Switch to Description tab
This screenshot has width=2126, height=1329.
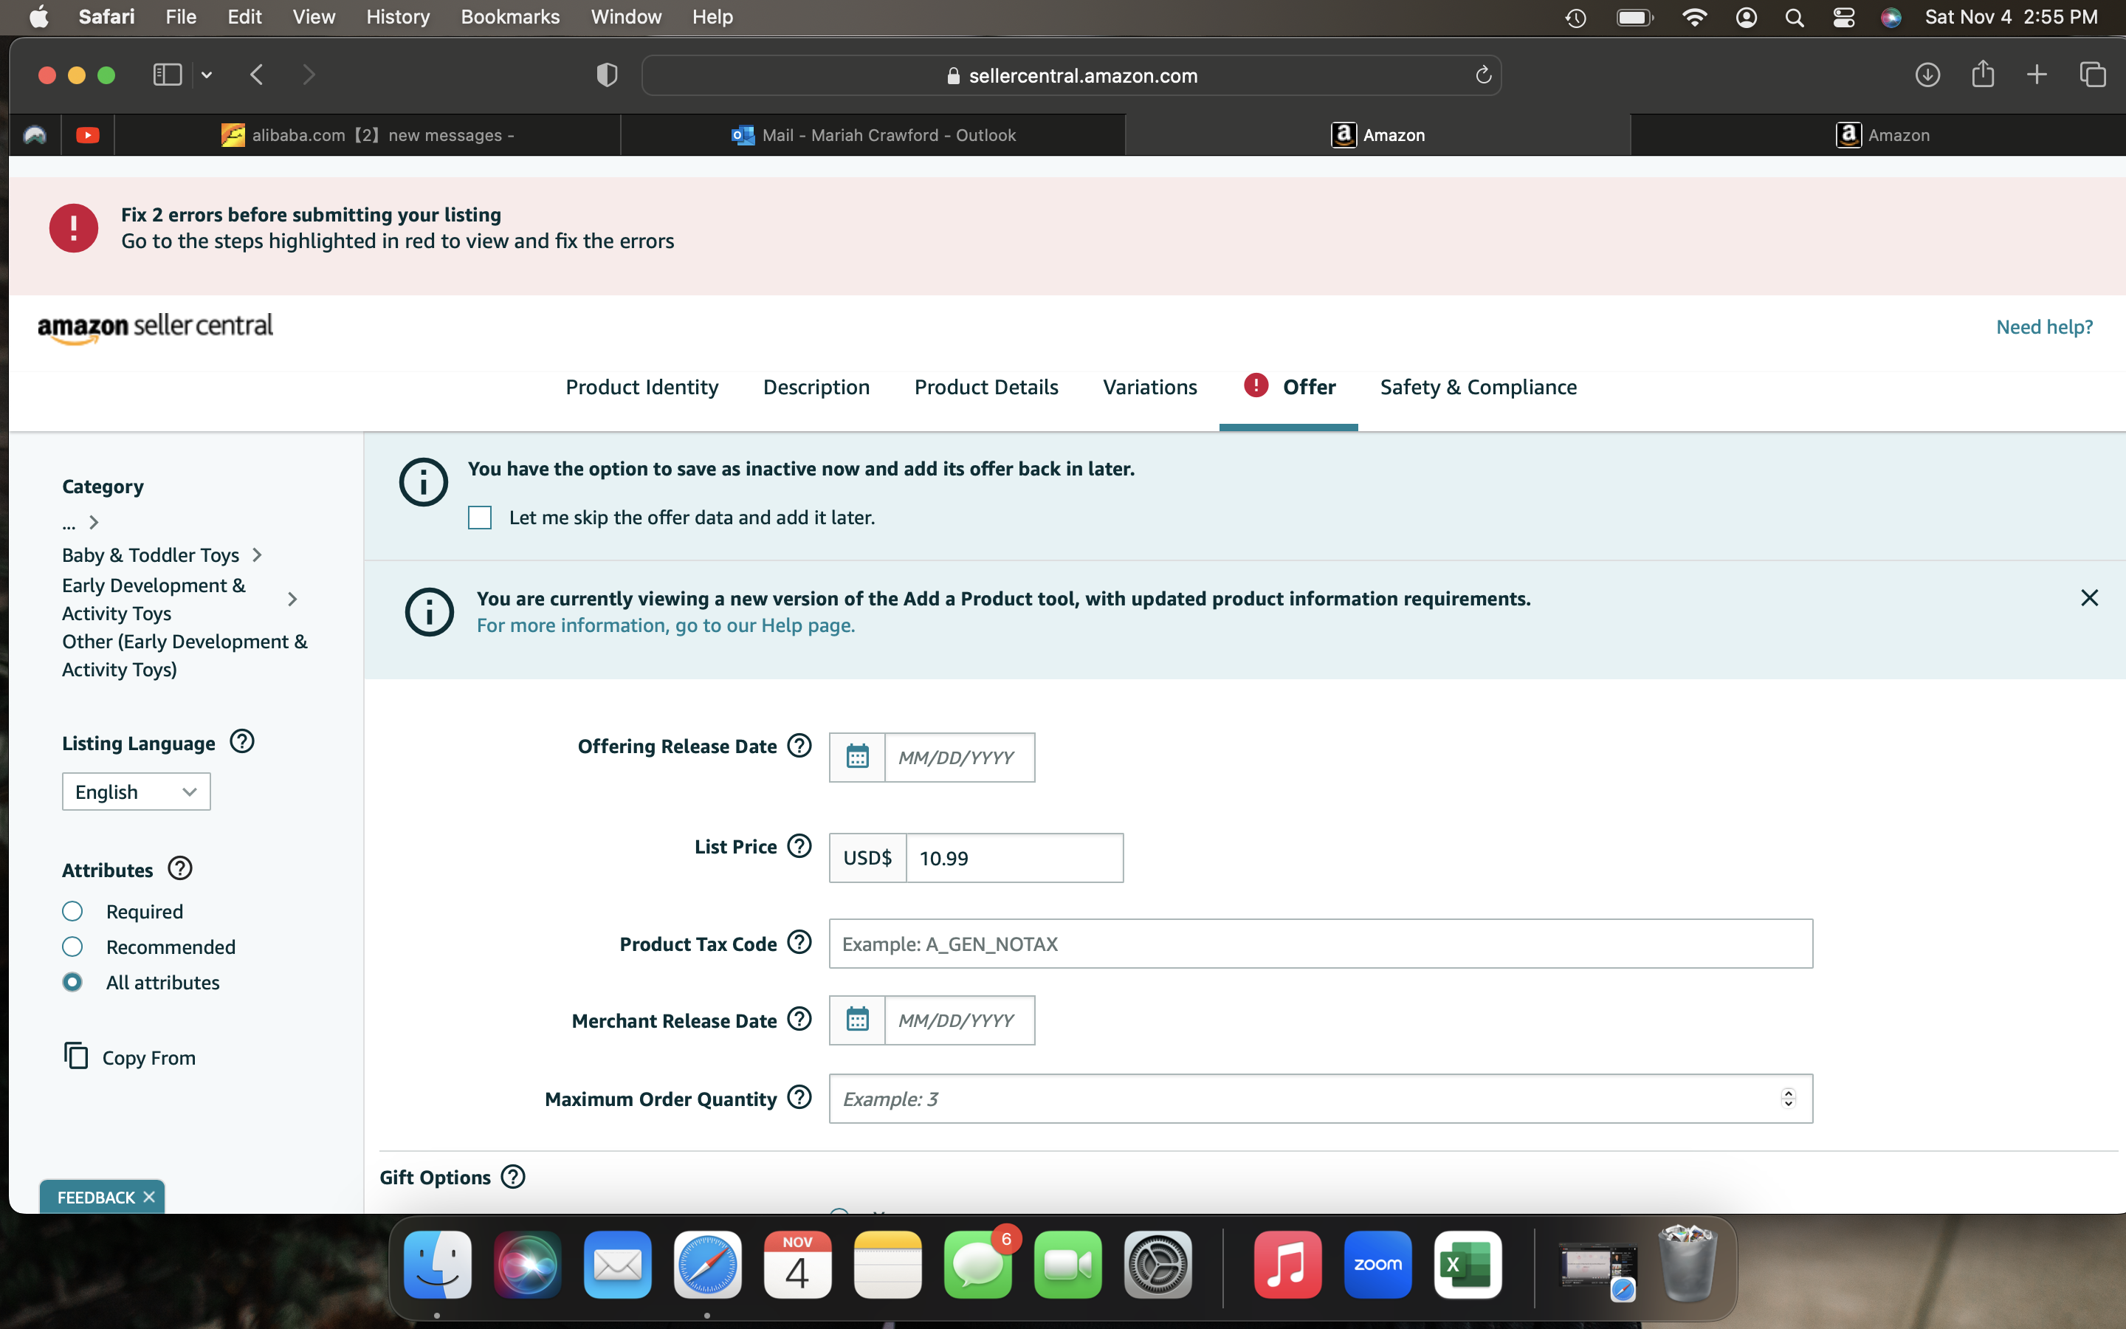click(x=816, y=387)
